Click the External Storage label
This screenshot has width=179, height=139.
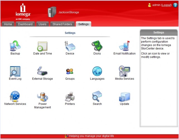42,79
